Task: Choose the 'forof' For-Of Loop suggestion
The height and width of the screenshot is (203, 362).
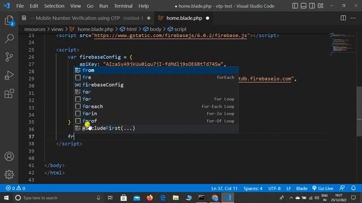Action: 156,121
